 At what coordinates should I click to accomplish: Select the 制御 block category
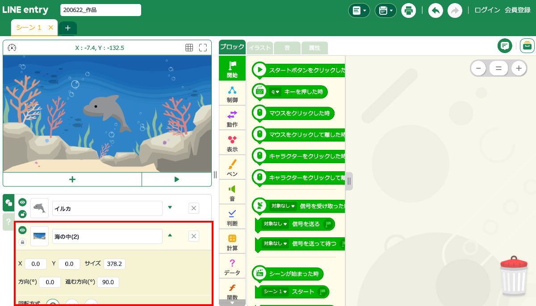click(x=232, y=93)
